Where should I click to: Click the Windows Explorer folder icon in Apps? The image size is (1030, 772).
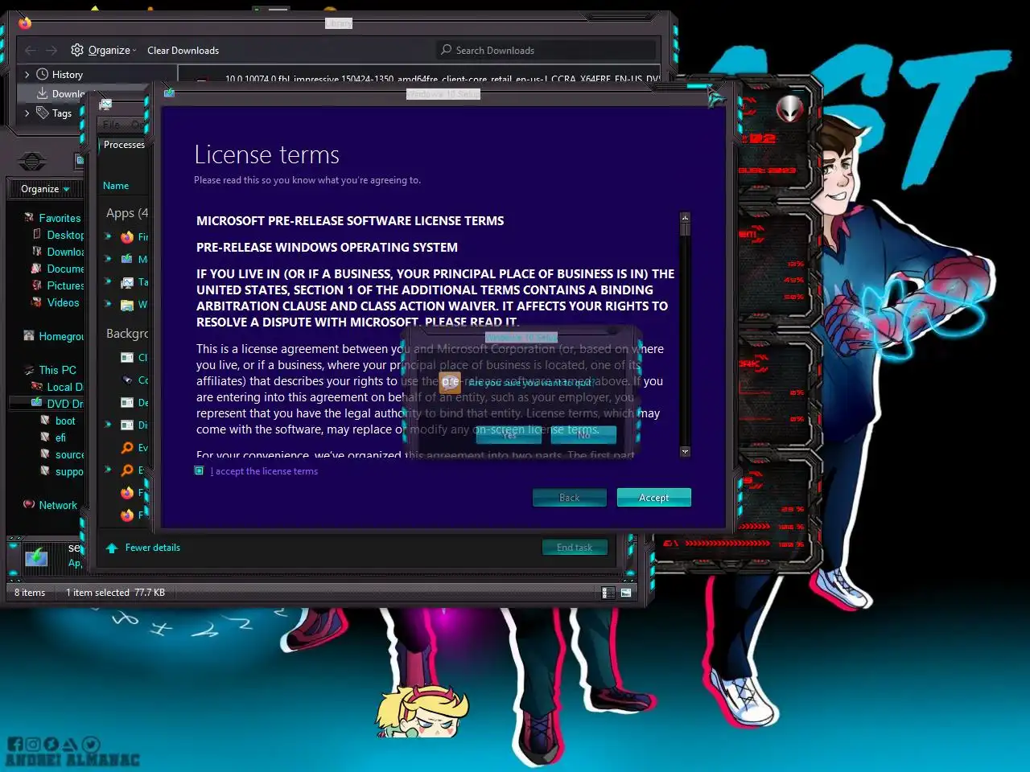[x=127, y=305]
